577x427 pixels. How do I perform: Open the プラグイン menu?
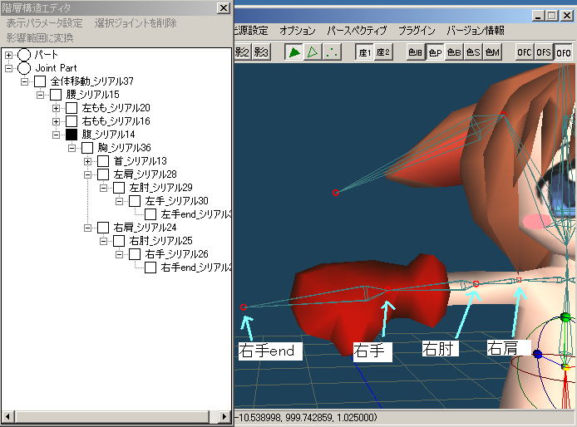point(417,31)
